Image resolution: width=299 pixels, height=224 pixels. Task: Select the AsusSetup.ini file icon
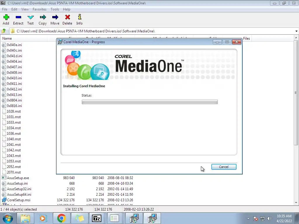(x=4, y=183)
